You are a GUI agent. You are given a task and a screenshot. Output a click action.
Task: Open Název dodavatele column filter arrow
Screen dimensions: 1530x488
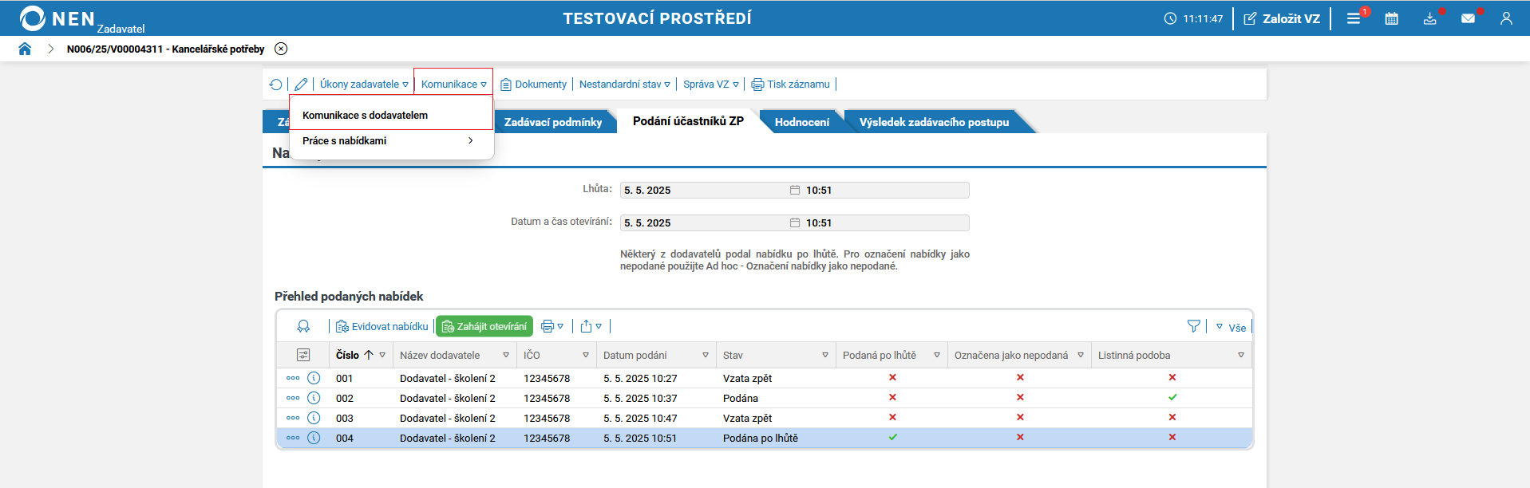506,355
